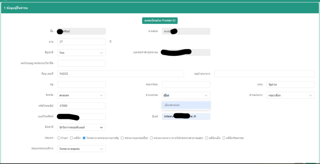320x164 pixels.
Task: Choose หน่วยงานกลาง (ภายใต้กระทรวงสาธารณสุข) radio option
Action: [152, 138]
